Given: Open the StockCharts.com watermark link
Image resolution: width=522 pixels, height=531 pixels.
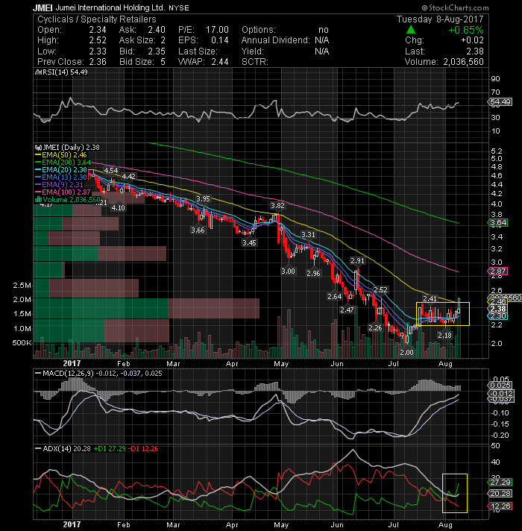Looking at the screenshot, I should click(456, 7).
